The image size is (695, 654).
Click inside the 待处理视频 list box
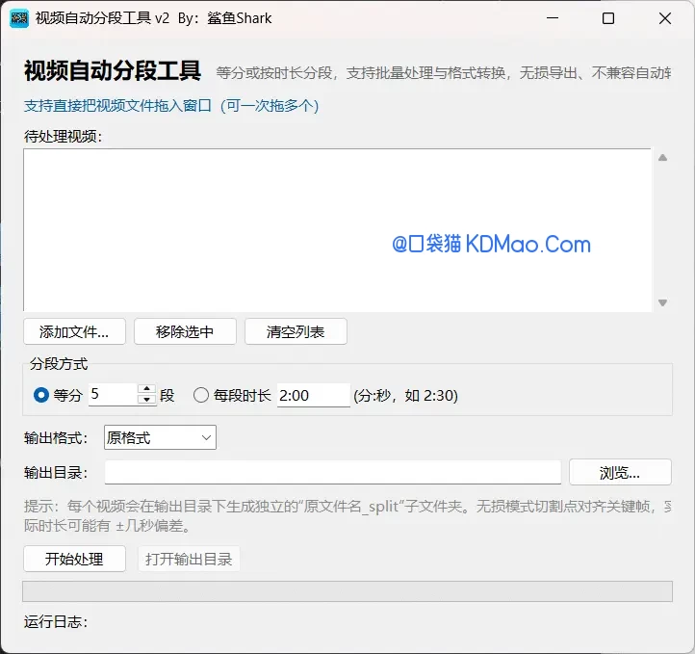337,229
